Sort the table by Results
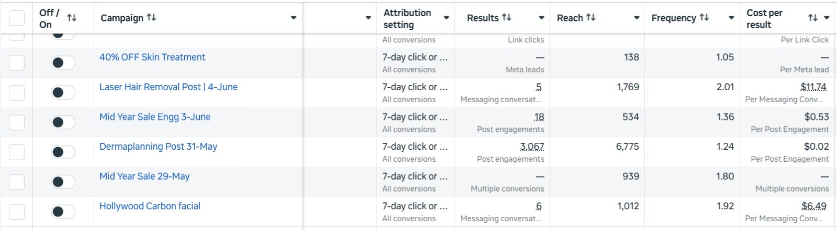Screen dimensions: 837x230 tap(506, 18)
